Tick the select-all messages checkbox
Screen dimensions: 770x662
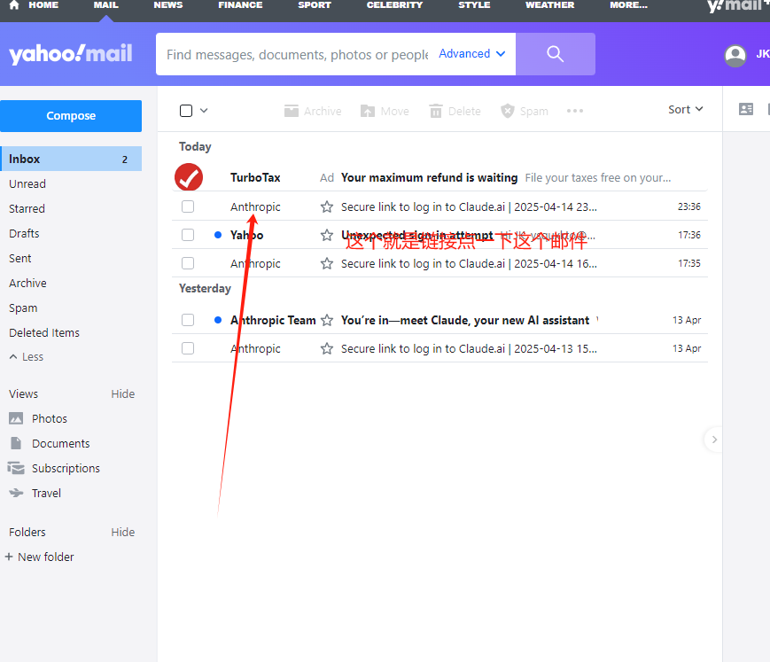pos(186,111)
